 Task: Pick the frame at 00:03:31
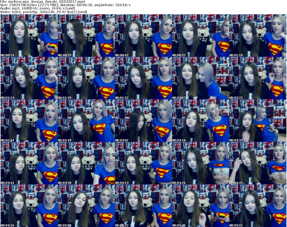coord(258,121)
